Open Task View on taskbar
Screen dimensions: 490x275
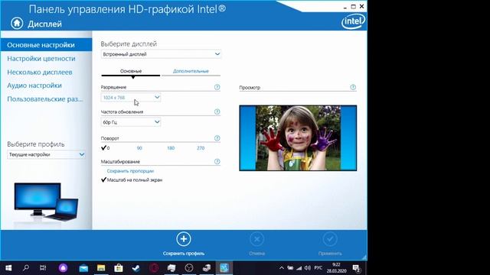(43, 268)
